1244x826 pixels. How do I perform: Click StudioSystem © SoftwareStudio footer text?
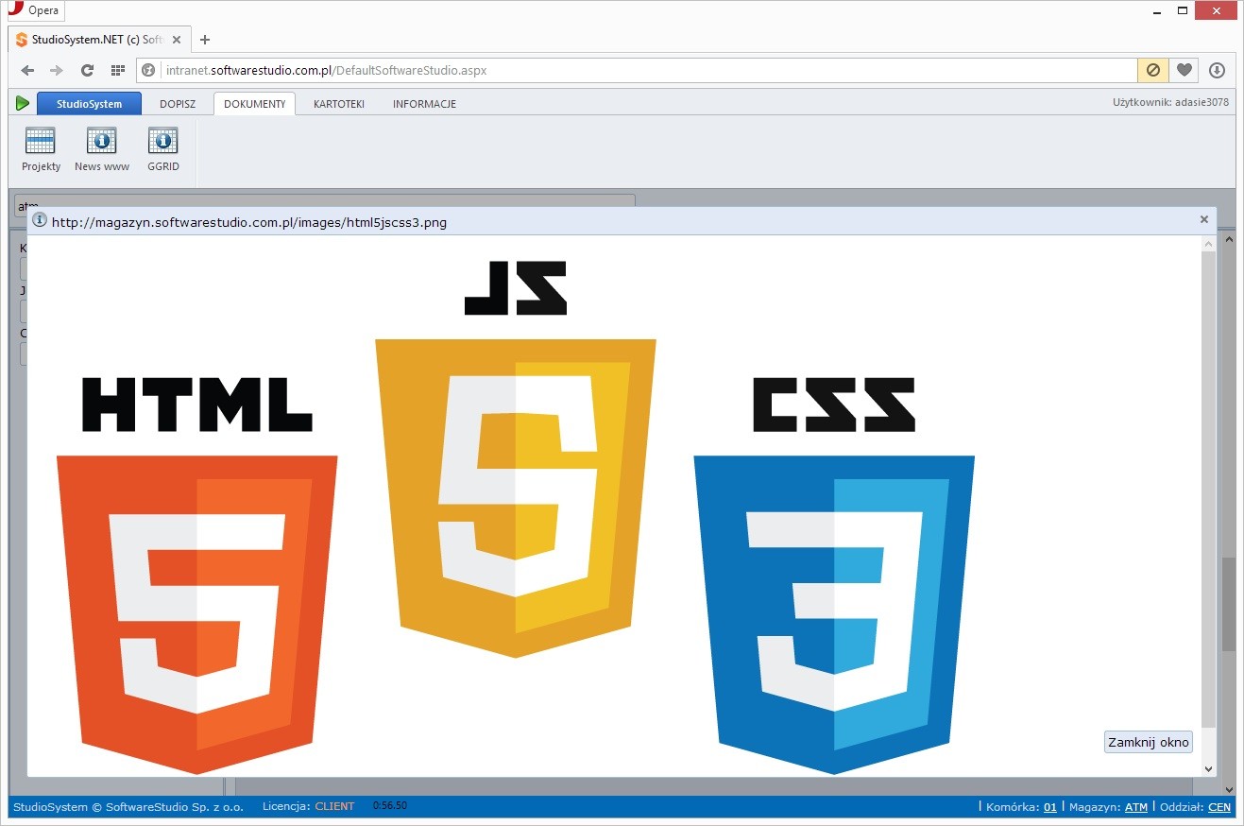(x=128, y=807)
